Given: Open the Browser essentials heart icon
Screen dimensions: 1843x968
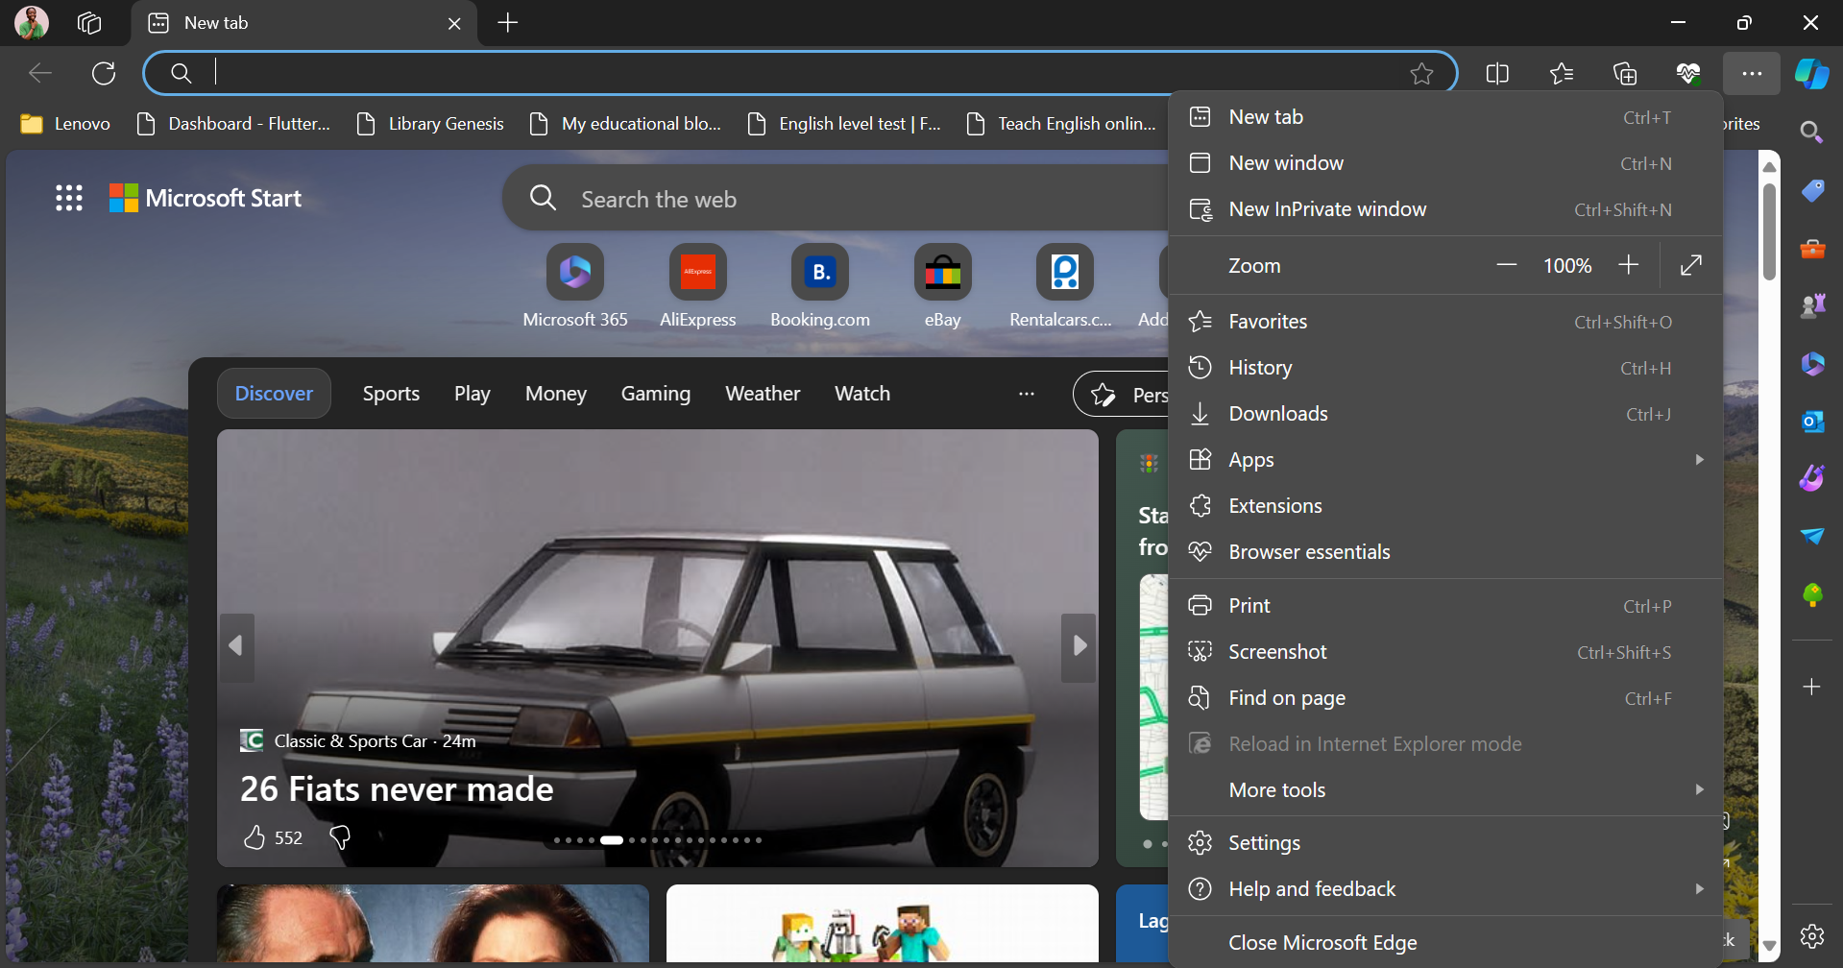Looking at the screenshot, I should pyautogui.click(x=1689, y=73).
